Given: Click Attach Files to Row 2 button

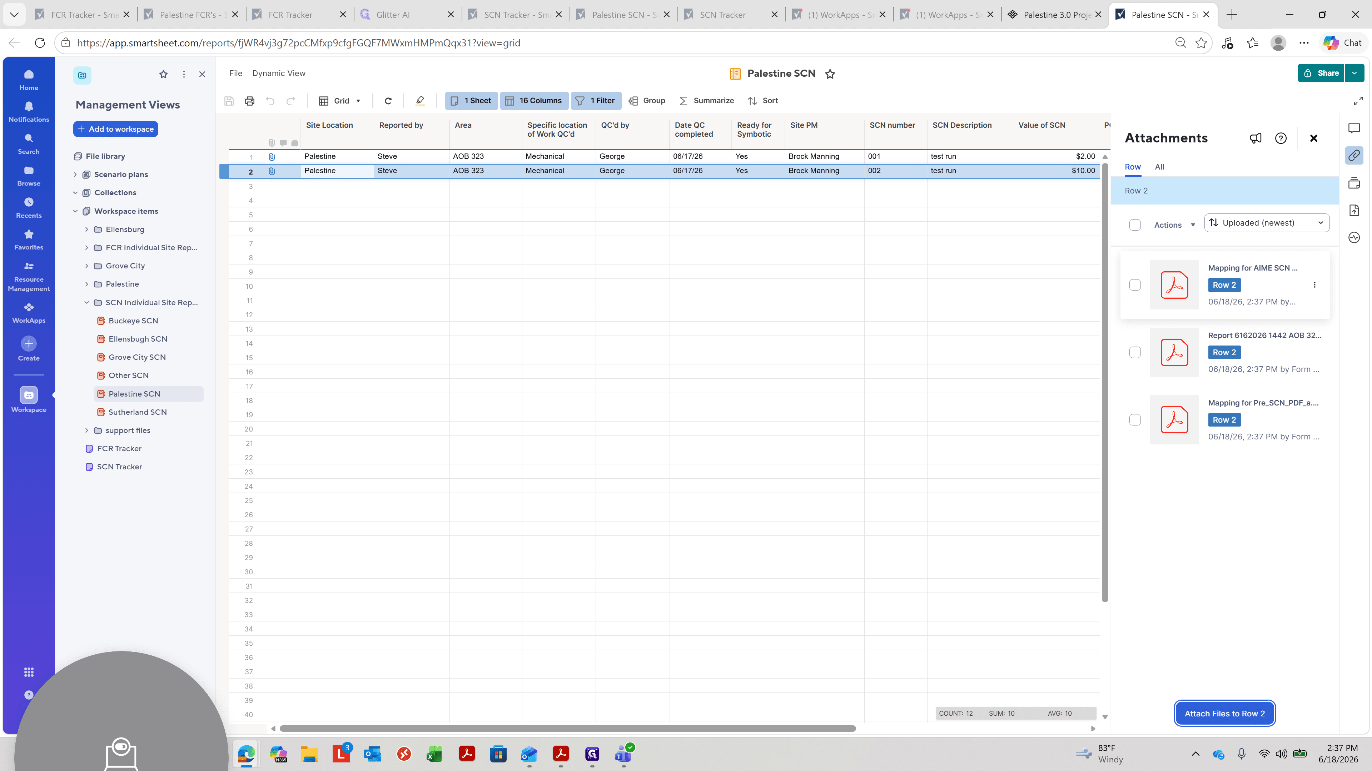Looking at the screenshot, I should (x=1224, y=714).
